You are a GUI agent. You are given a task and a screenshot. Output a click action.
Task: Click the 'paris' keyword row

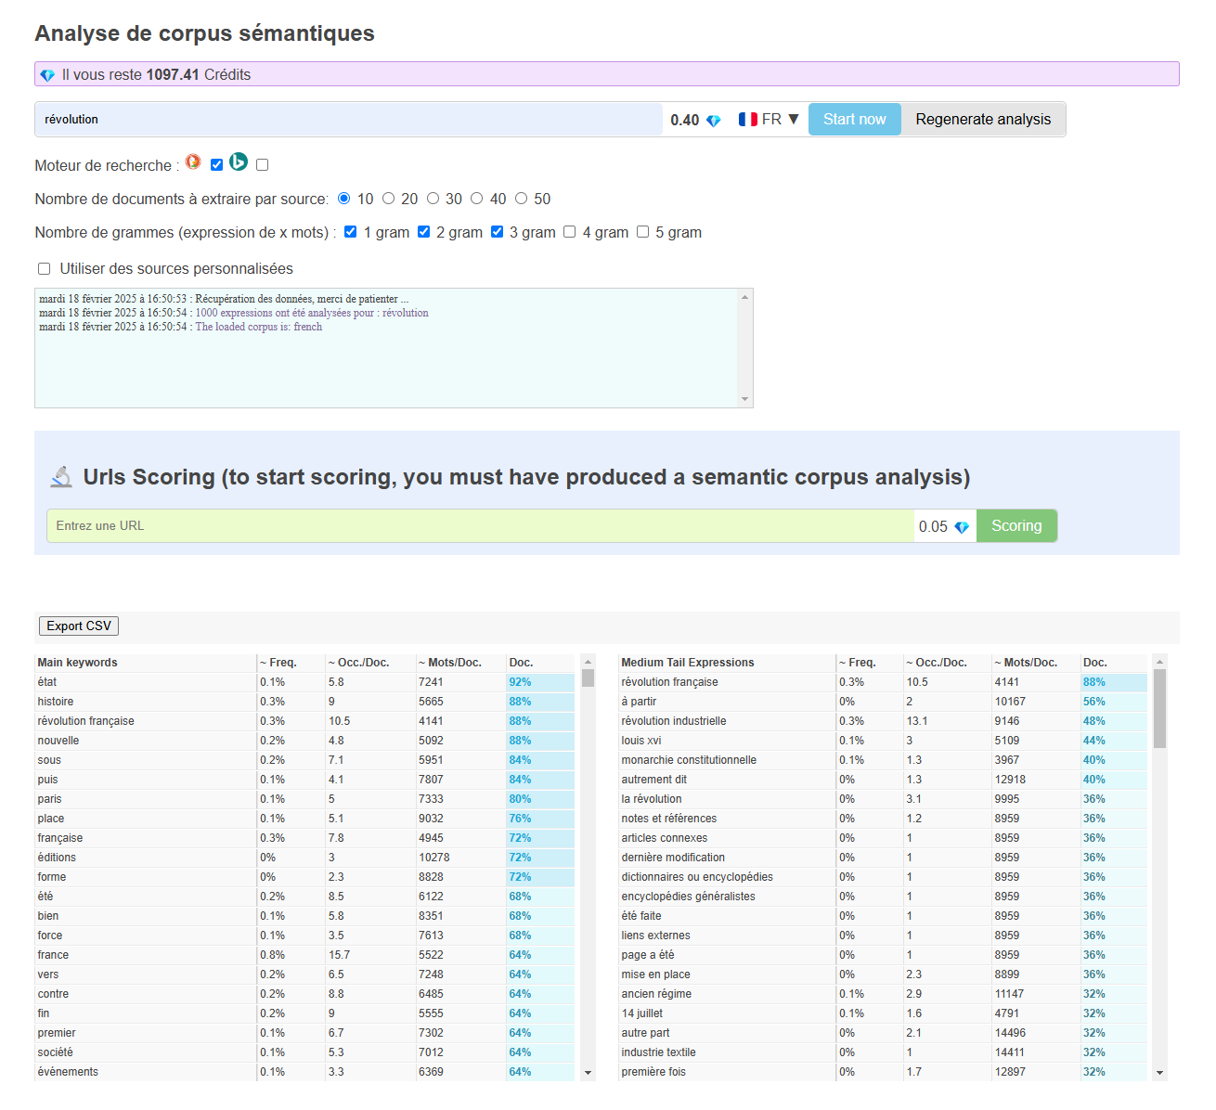click(305, 799)
